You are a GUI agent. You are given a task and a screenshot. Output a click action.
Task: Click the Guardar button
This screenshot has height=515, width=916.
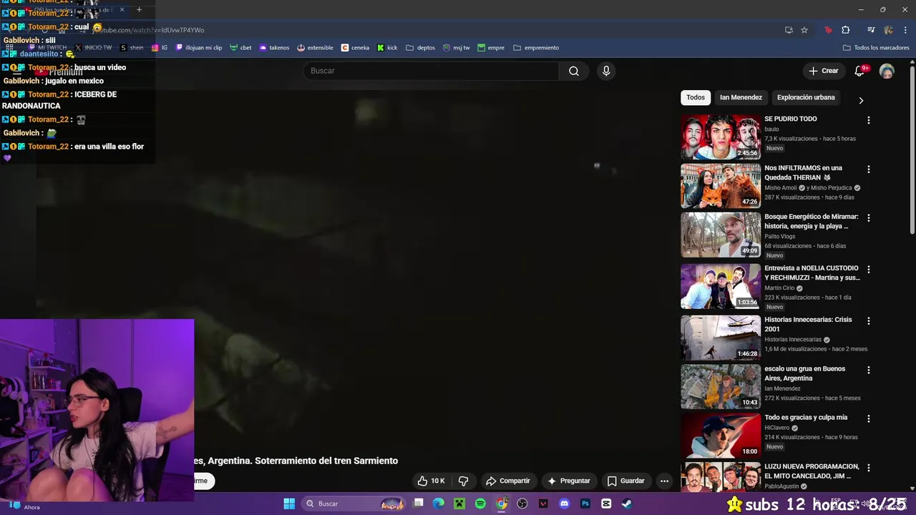click(625, 481)
